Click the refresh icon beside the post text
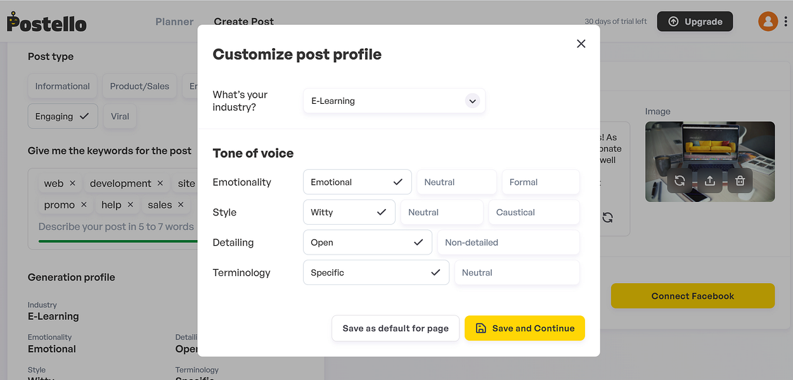 point(607,217)
